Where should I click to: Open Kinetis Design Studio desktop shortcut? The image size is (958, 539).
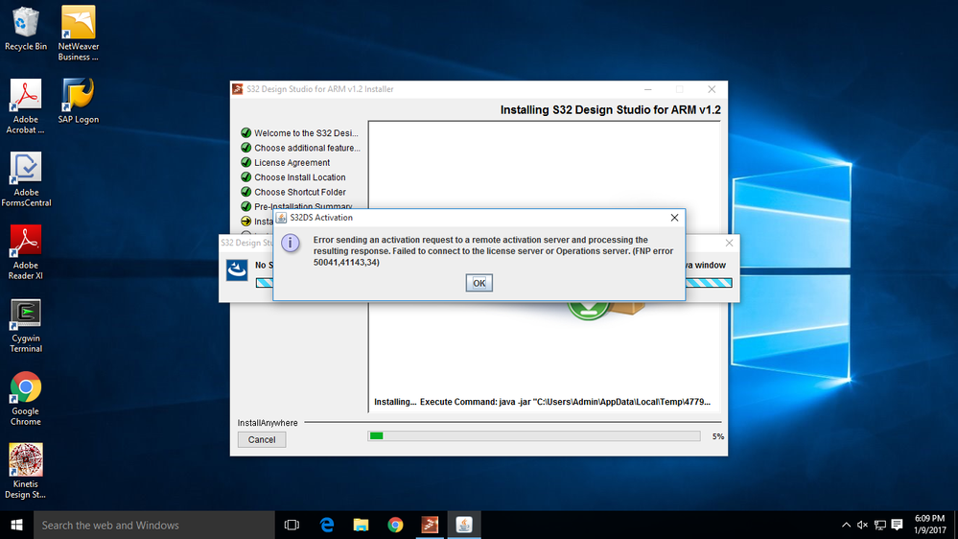26,471
